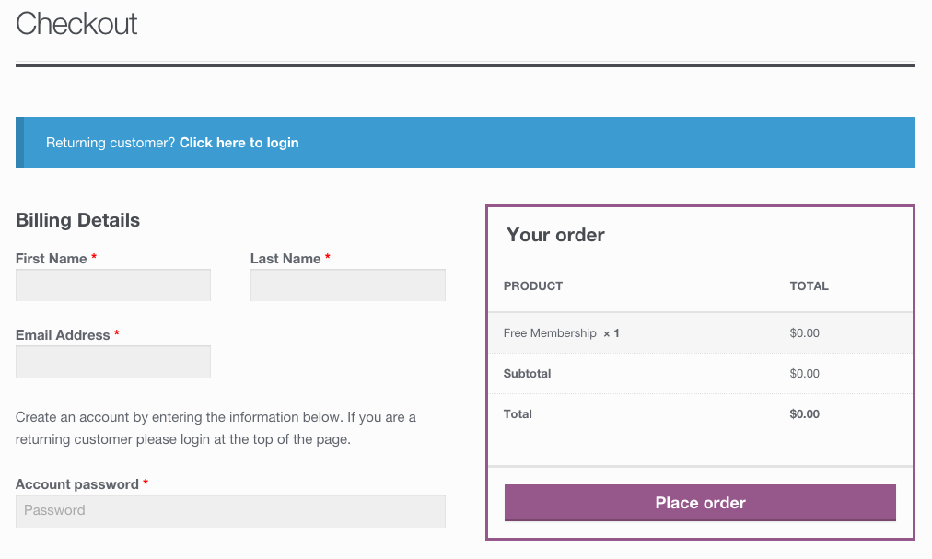Click the First Name label
Image resolution: width=932 pixels, height=559 pixels.
click(x=52, y=259)
